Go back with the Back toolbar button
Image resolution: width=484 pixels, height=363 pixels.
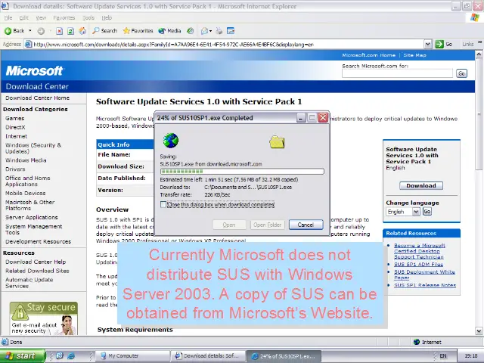click(14, 30)
